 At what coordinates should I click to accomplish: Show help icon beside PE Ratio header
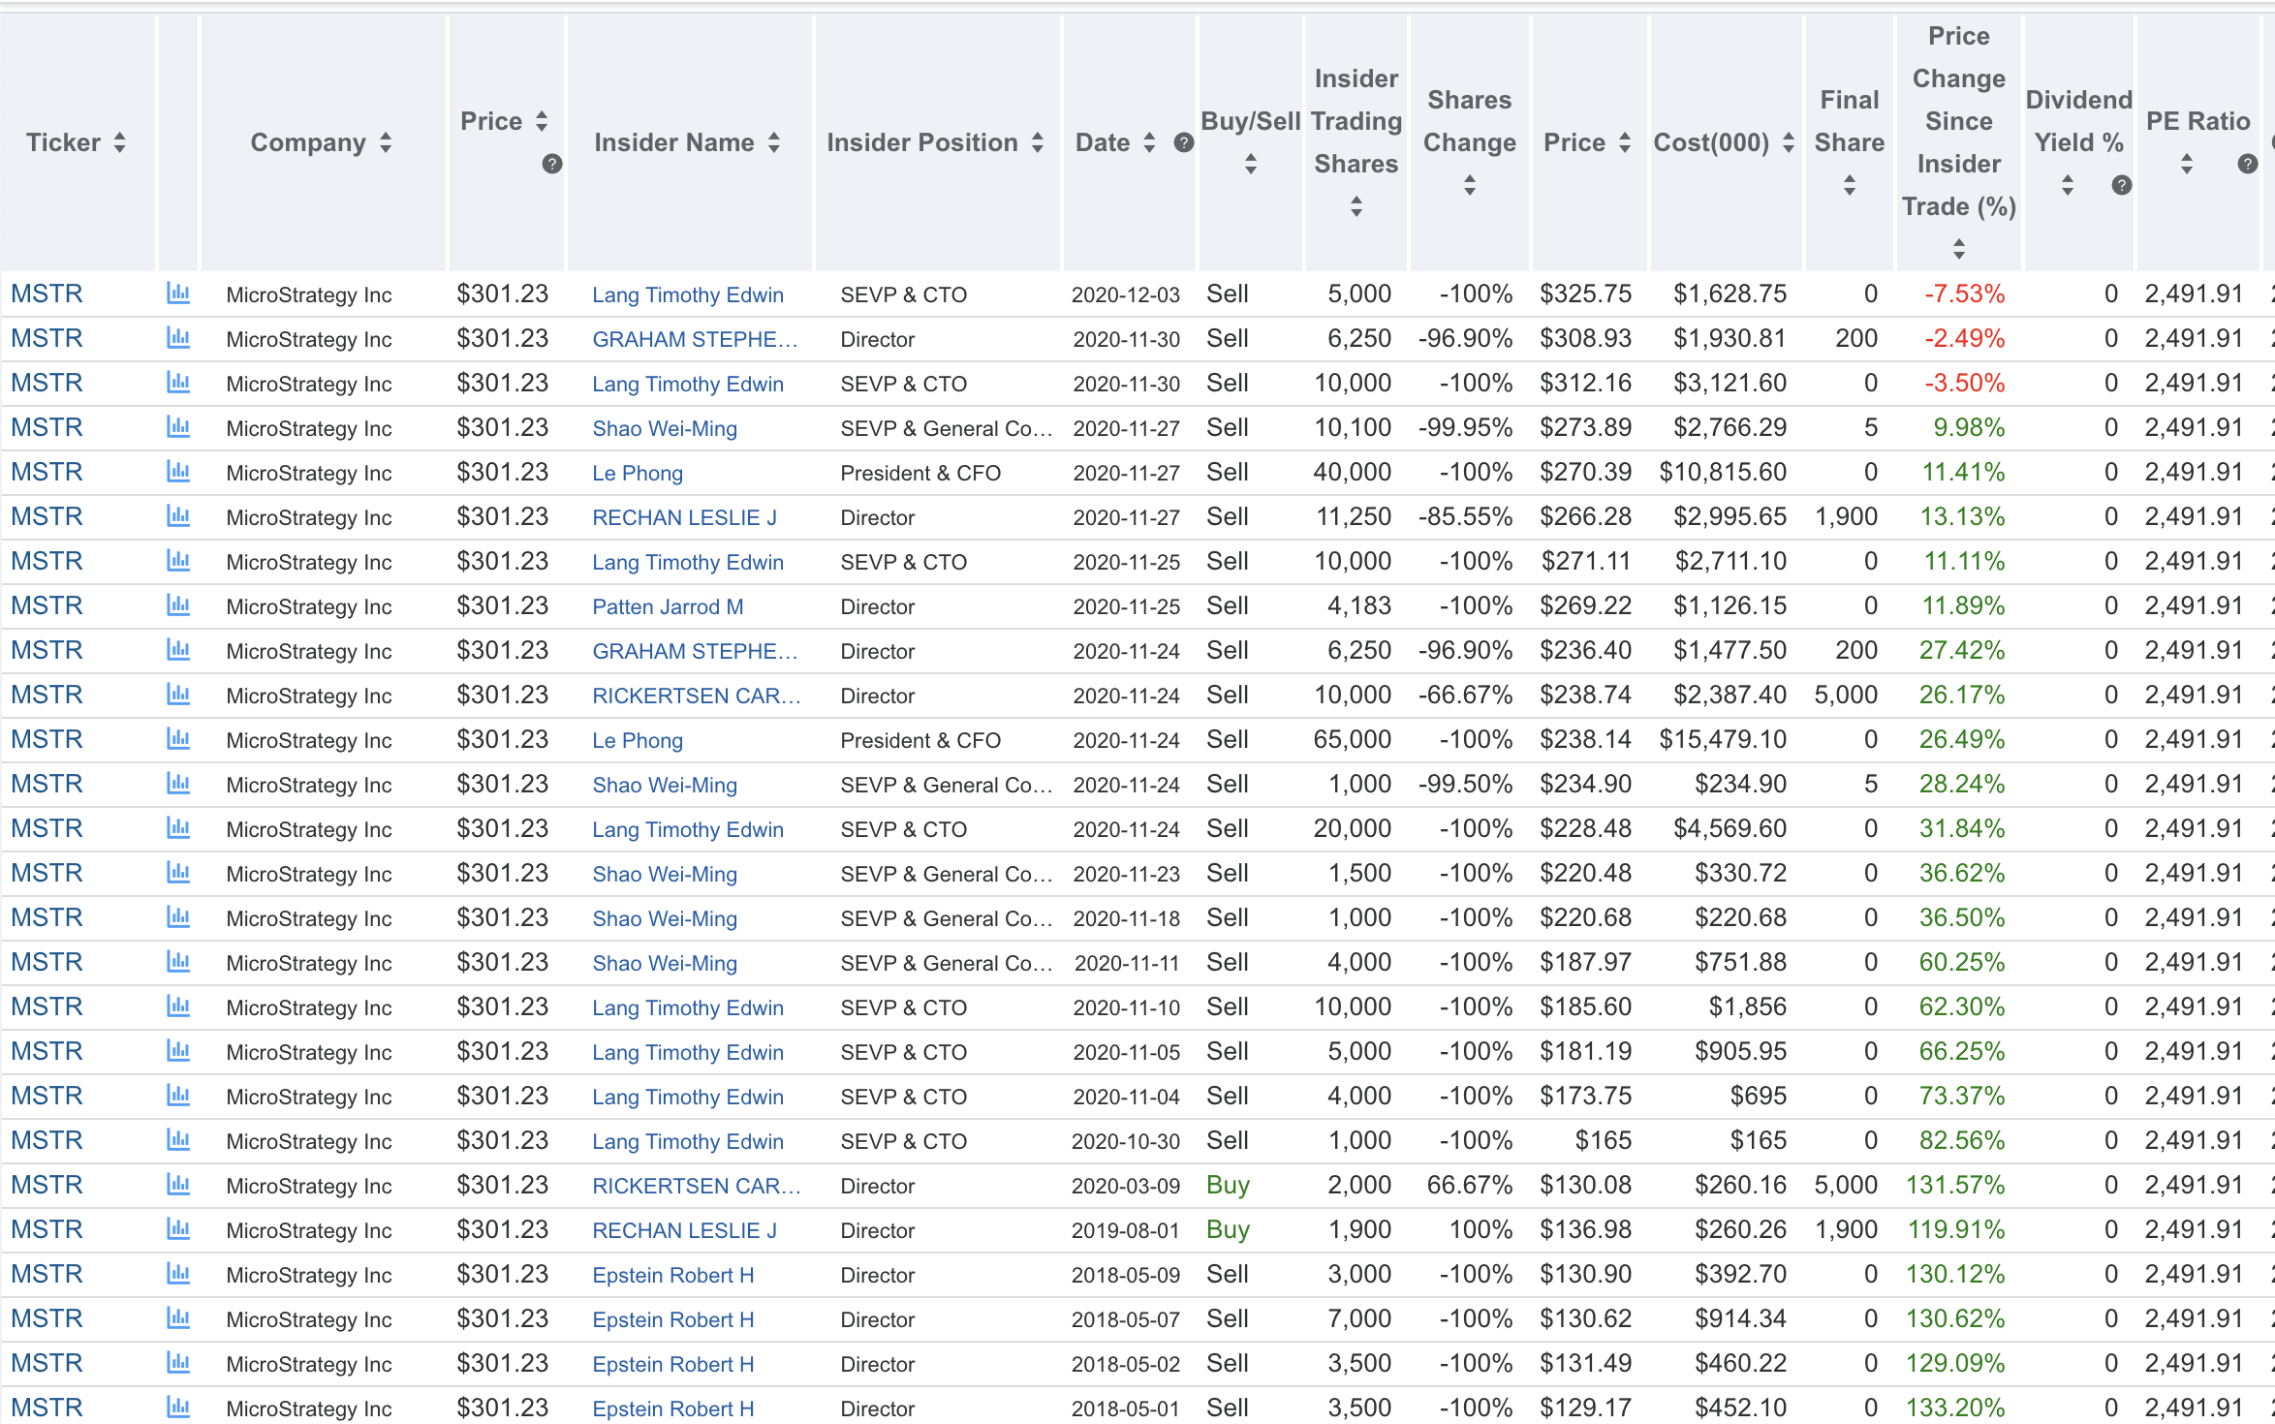pyautogui.click(x=2248, y=164)
